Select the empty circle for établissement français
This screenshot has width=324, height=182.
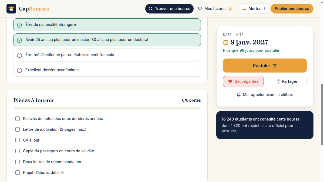[19, 55]
